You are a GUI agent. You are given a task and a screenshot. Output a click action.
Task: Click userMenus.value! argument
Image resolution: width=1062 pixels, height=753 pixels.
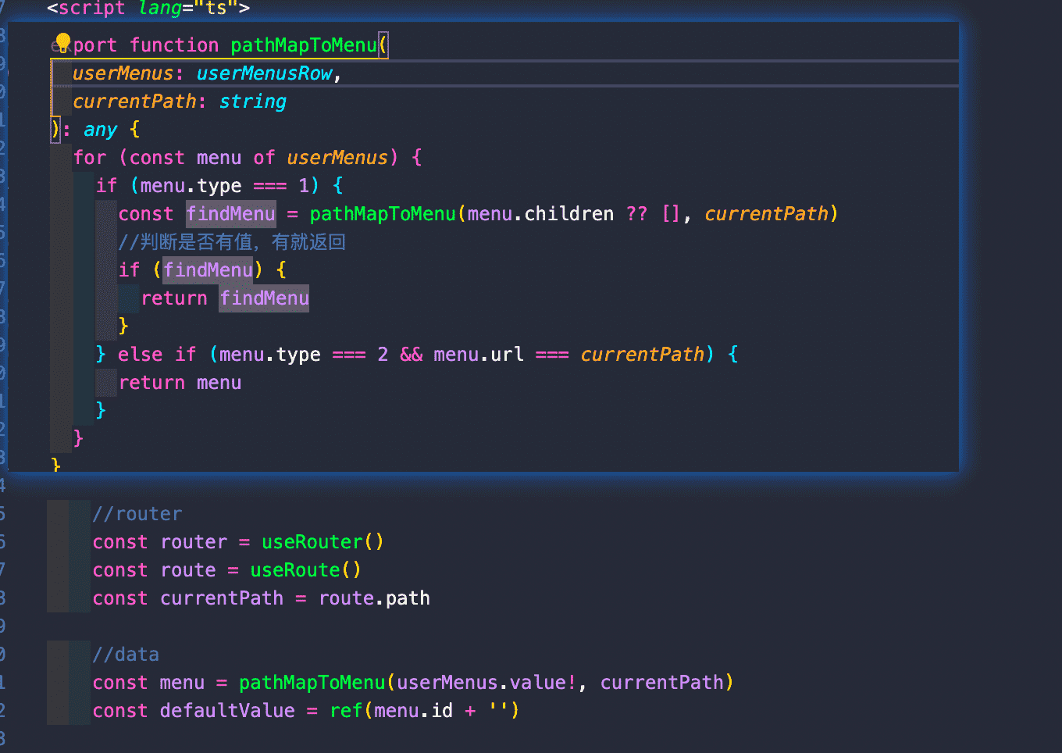click(x=486, y=683)
